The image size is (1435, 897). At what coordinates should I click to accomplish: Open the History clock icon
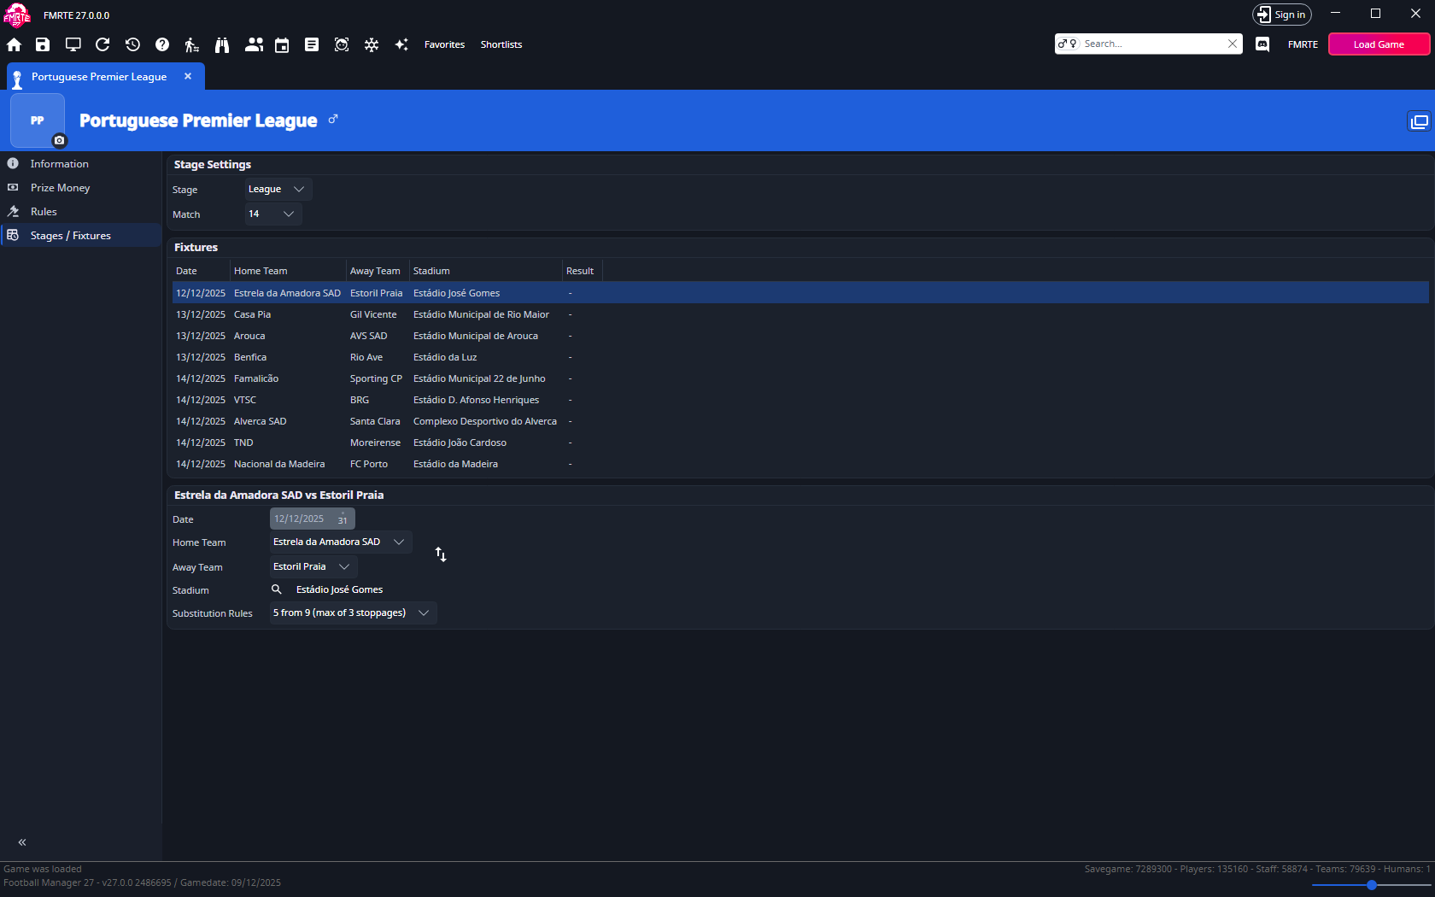tap(132, 44)
